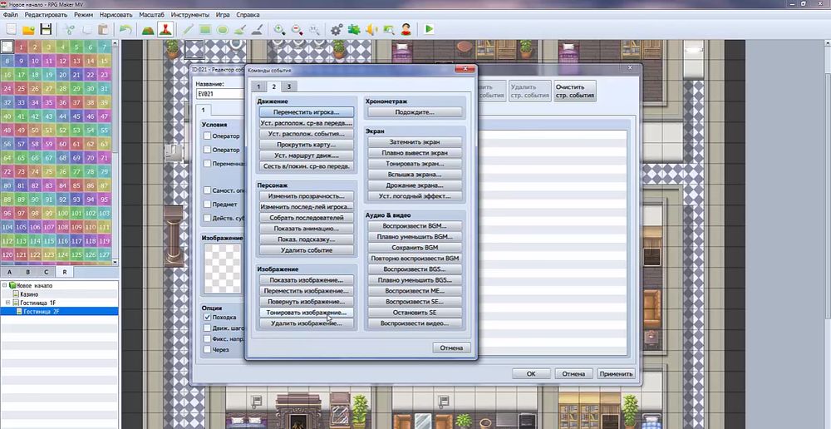Click the New Project toolbar icon
This screenshot has width=831, height=429.
(x=11, y=30)
